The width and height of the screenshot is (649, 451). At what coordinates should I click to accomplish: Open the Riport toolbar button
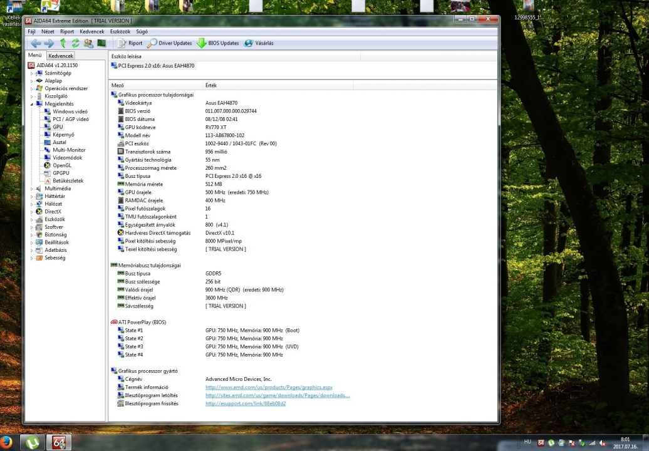pyautogui.click(x=130, y=43)
